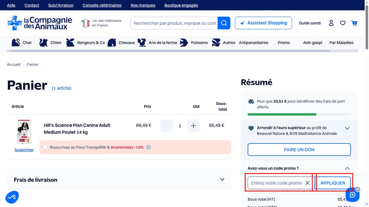369x207 pixels.
Task: Open Boutique engagée link
Action: [x=181, y=5]
